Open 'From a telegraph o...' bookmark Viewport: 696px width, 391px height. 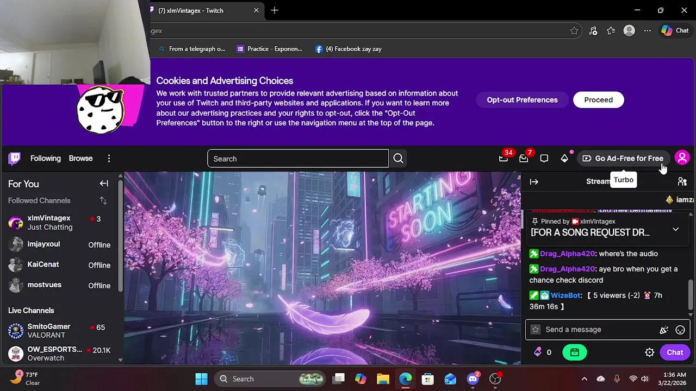(x=192, y=49)
